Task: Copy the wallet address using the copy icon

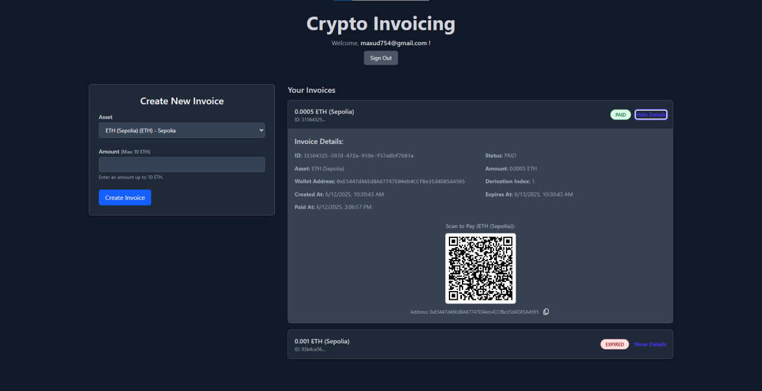Action: click(x=546, y=311)
